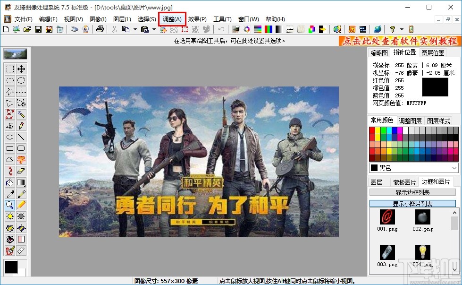Screen dimensions: 462x285
Task: Pick the pure red swatch in palette
Action: (372, 130)
